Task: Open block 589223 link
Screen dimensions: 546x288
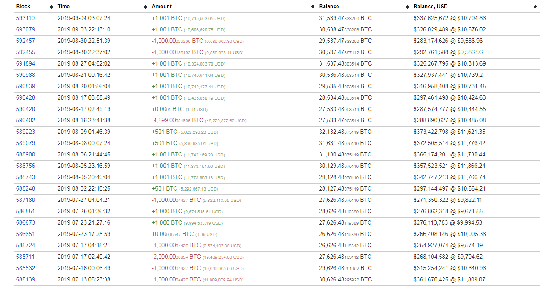Action: (25, 132)
